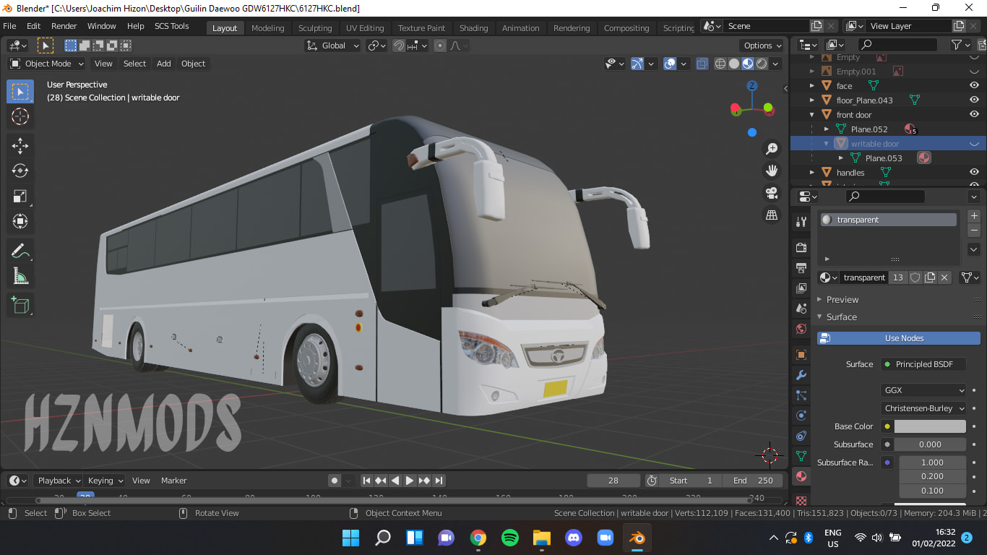Open the Global transform orientation dropdown
987x555 pixels.
333,46
